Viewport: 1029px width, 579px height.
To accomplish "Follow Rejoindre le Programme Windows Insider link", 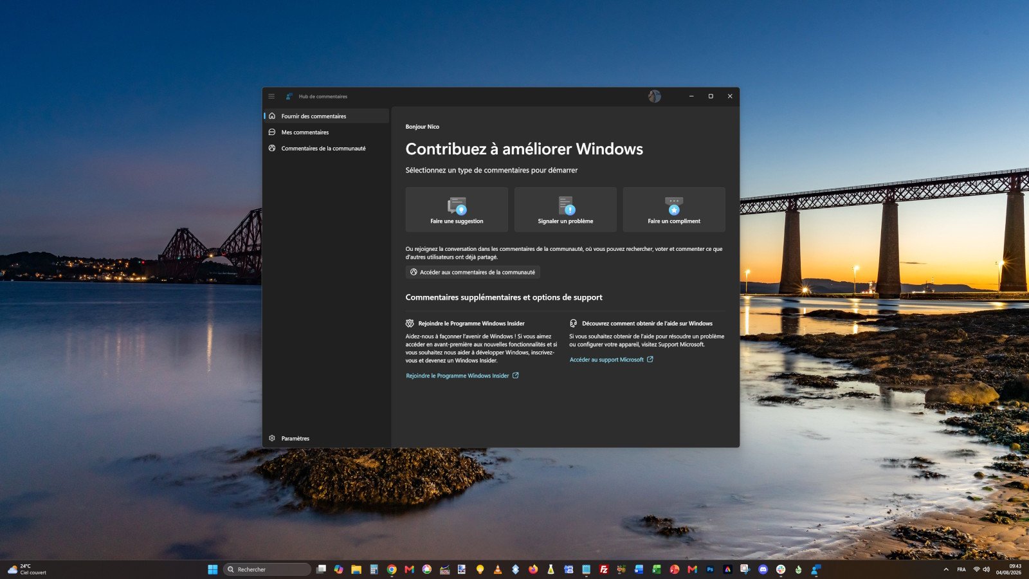I will pyautogui.click(x=462, y=376).
